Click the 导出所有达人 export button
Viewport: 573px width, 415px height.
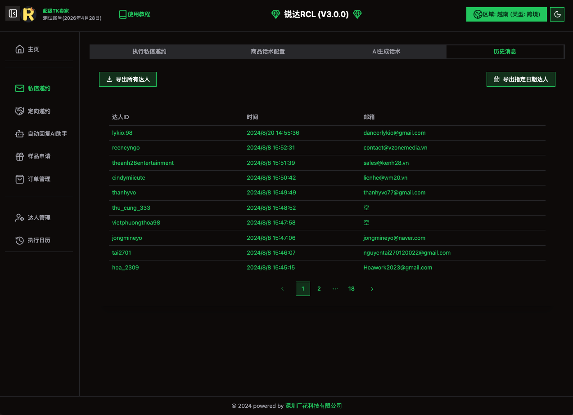point(128,79)
